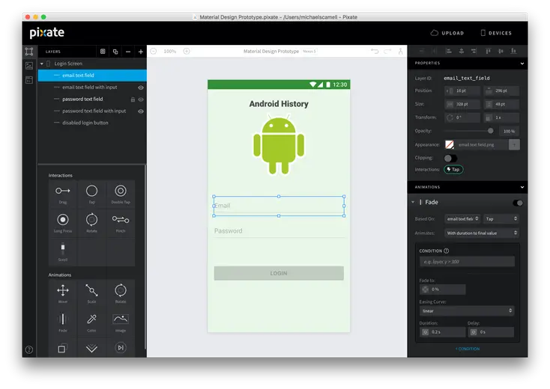Click the Appearance color swatch
This screenshot has width=550, height=389.
point(450,144)
